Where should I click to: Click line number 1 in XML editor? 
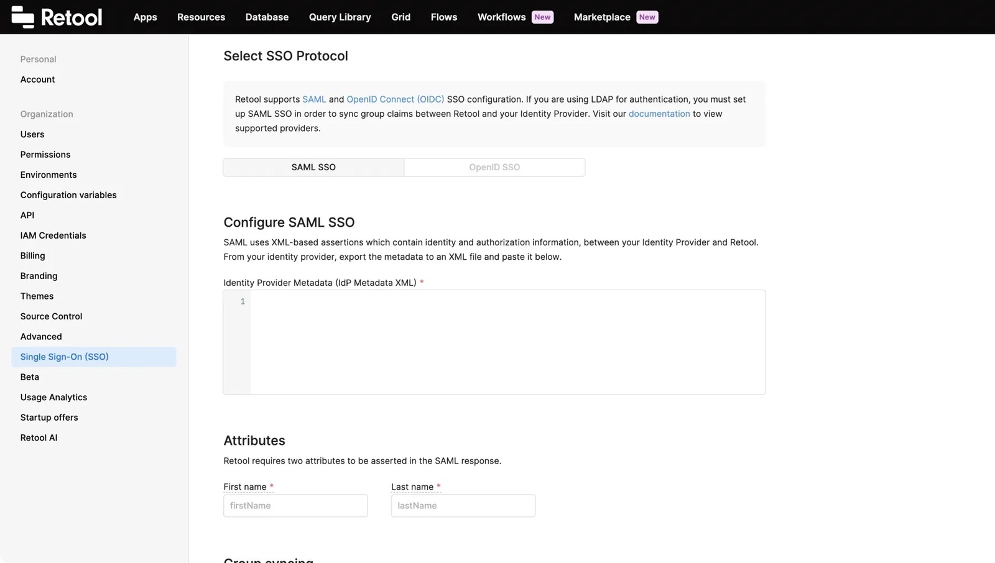243,301
